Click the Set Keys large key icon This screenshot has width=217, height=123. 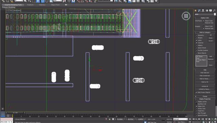[x=163, y=120]
